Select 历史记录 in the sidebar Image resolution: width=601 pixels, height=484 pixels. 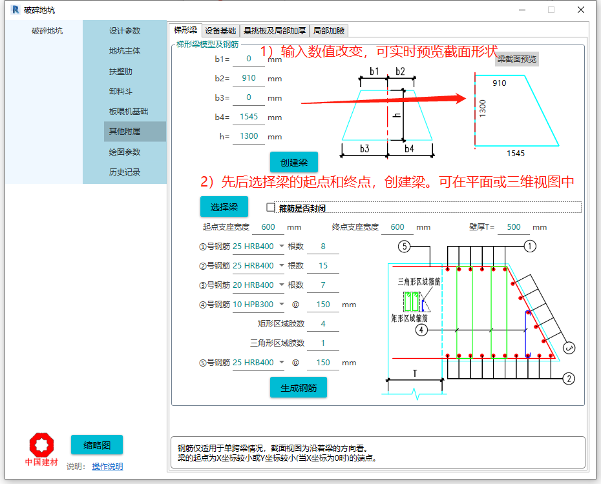click(x=125, y=172)
